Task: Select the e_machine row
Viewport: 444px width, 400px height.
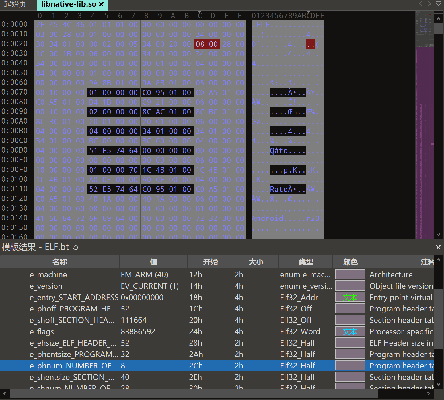Action: [48, 275]
